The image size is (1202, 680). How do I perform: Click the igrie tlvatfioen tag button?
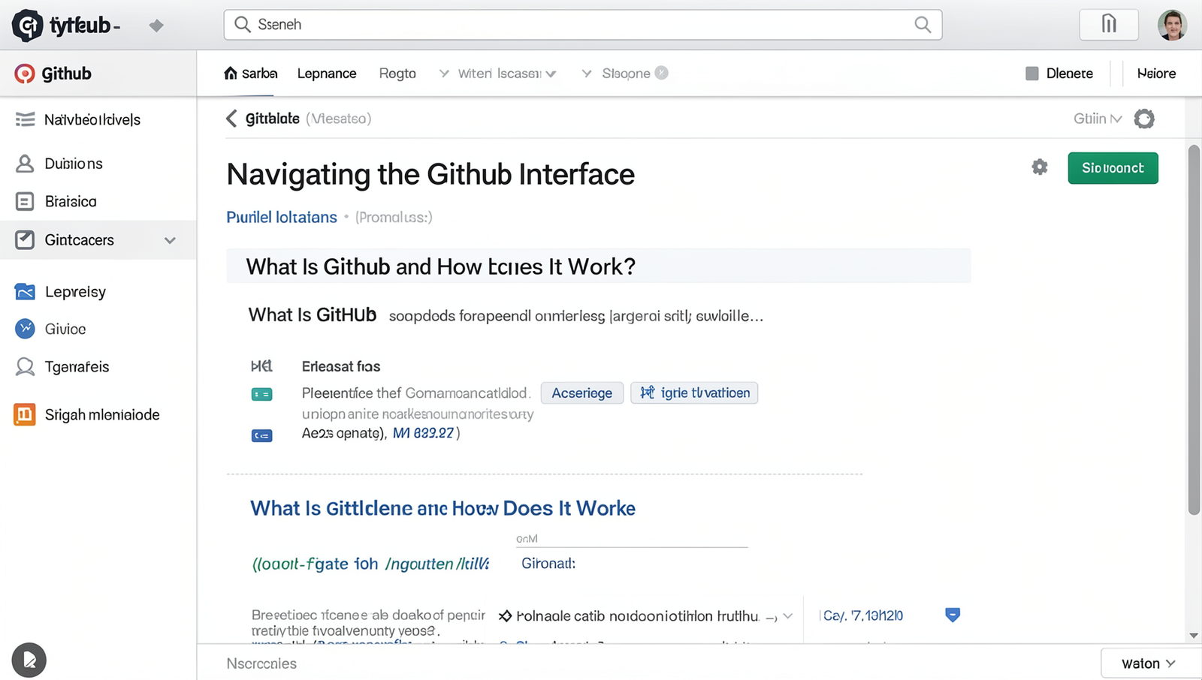coord(694,393)
